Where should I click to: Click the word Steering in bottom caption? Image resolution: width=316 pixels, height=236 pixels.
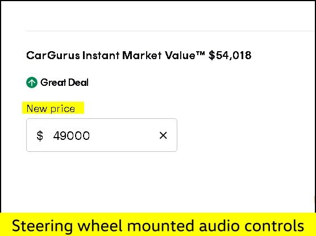[x=42, y=226]
